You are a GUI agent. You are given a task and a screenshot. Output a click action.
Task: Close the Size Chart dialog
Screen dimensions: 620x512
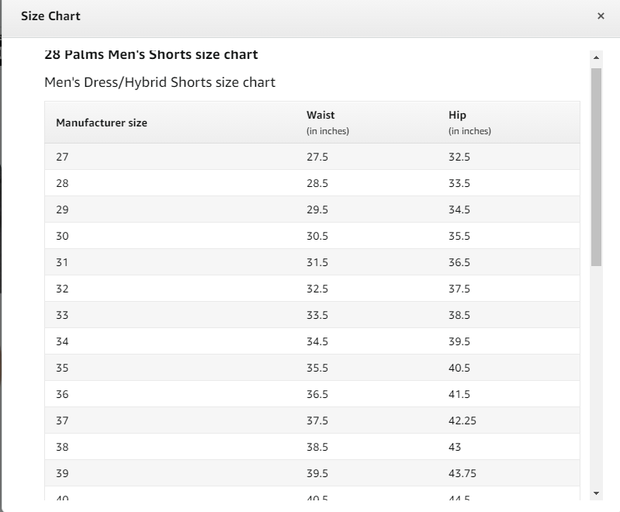click(x=601, y=16)
